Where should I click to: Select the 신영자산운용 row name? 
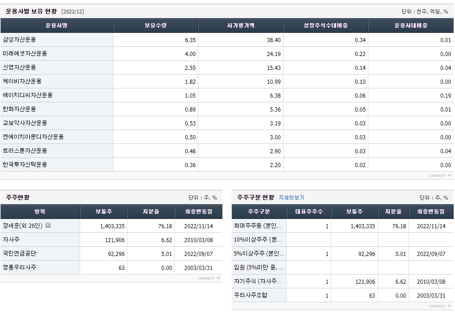click(x=19, y=68)
